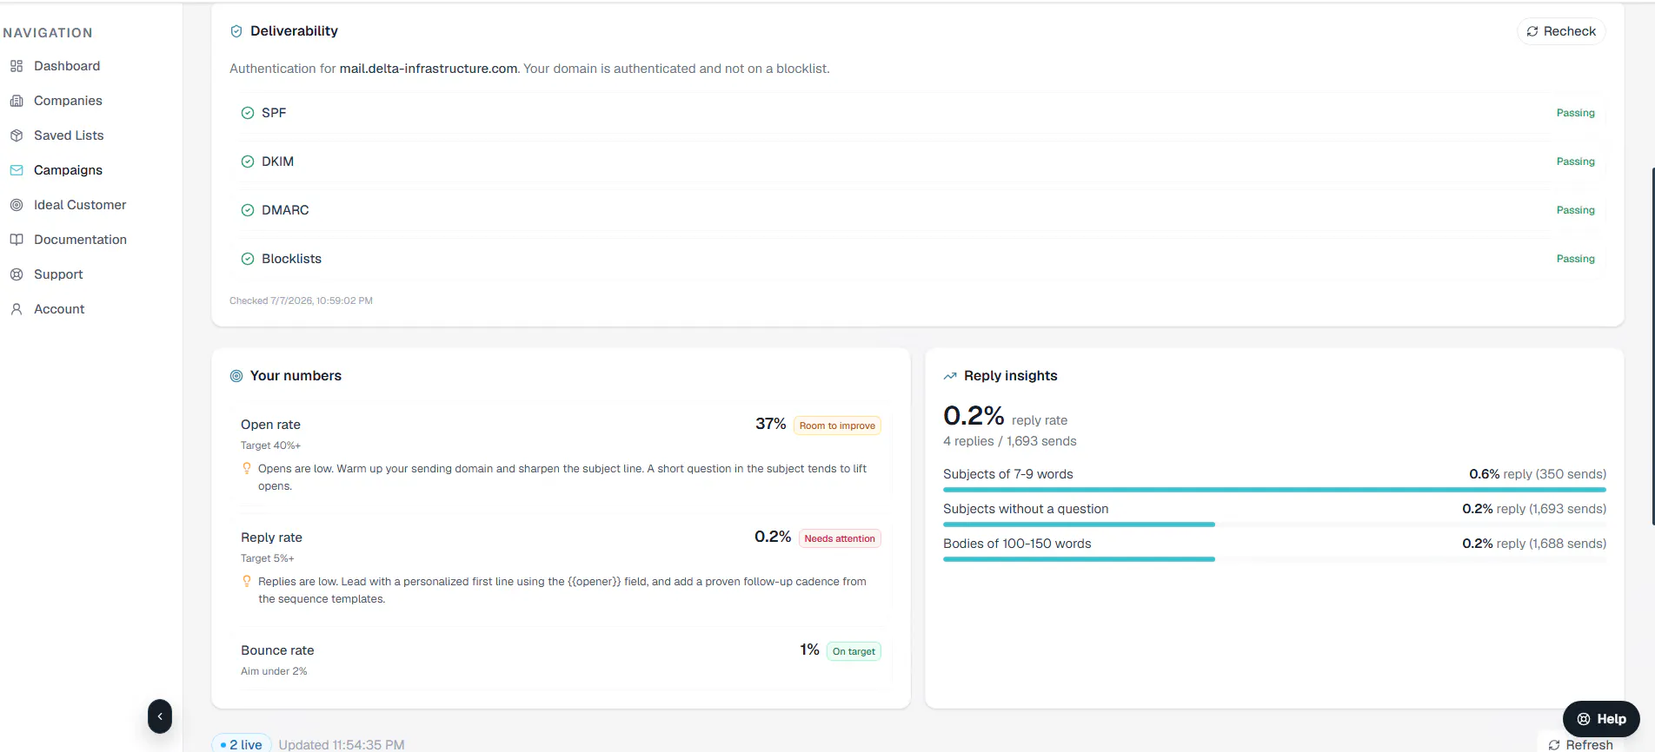Click the Room to improve badge
Image resolution: width=1655 pixels, height=752 pixels.
click(x=837, y=425)
